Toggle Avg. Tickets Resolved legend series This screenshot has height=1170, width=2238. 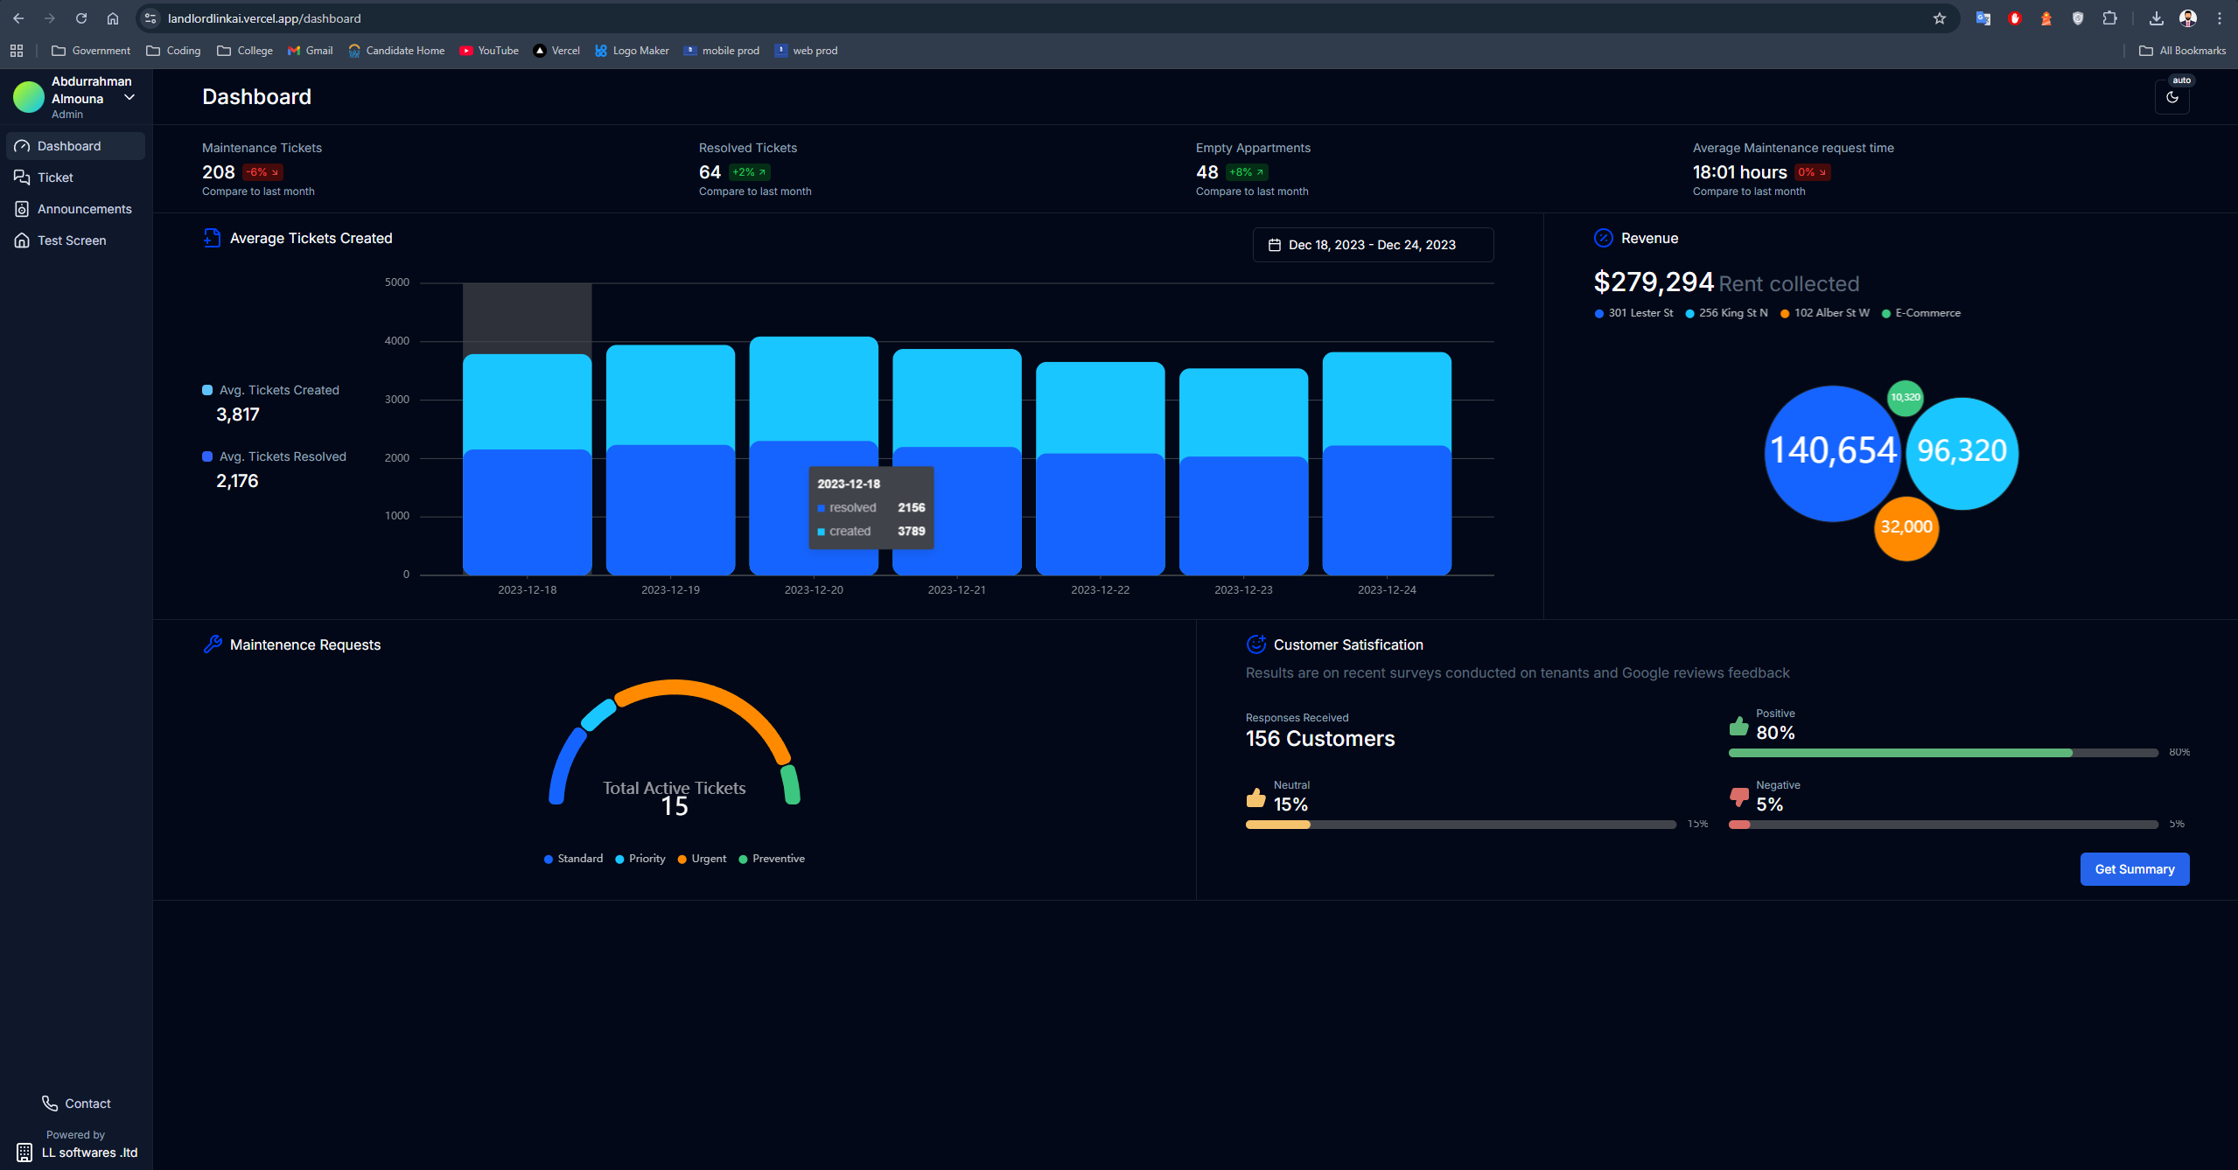(282, 456)
